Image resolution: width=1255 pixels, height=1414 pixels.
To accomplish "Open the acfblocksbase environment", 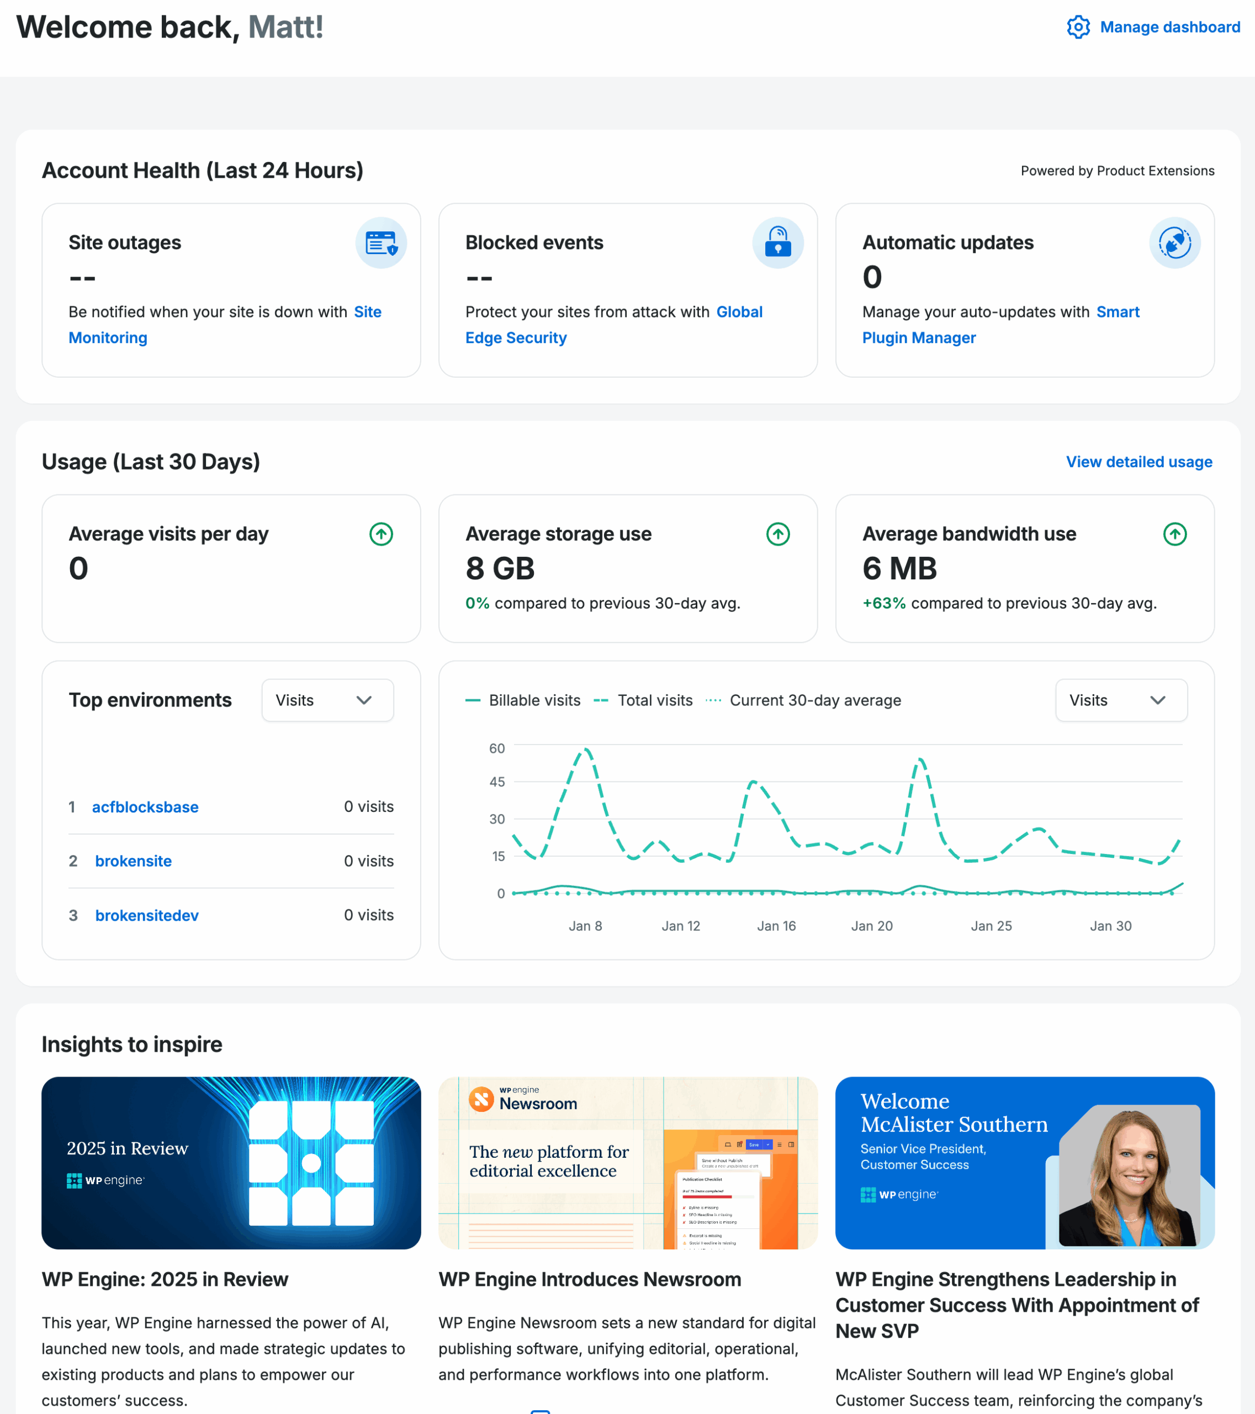I will click(145, 806).
